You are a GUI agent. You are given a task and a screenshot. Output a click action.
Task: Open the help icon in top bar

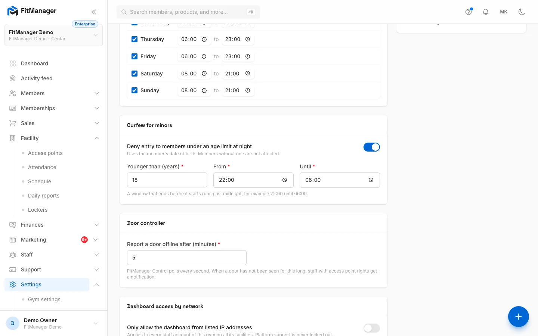469,12
